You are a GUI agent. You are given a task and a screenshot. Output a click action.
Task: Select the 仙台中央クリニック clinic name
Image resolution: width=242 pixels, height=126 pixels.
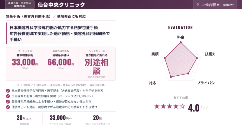pyautogui.click(x=61, y=5)
